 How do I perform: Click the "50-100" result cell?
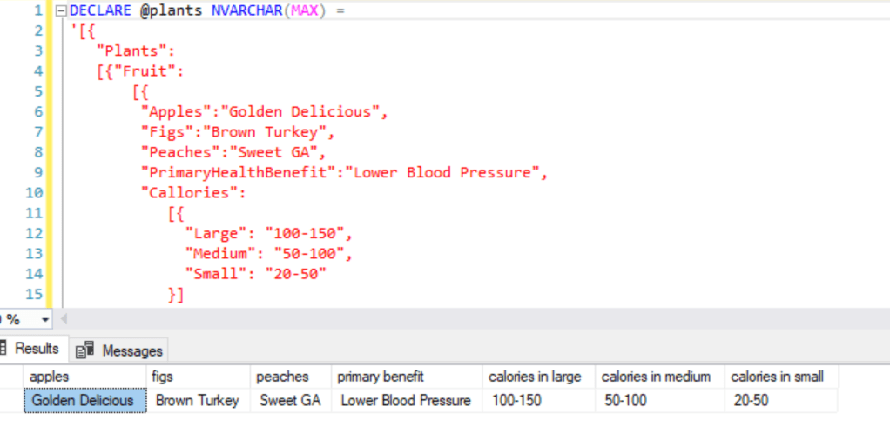624,401
